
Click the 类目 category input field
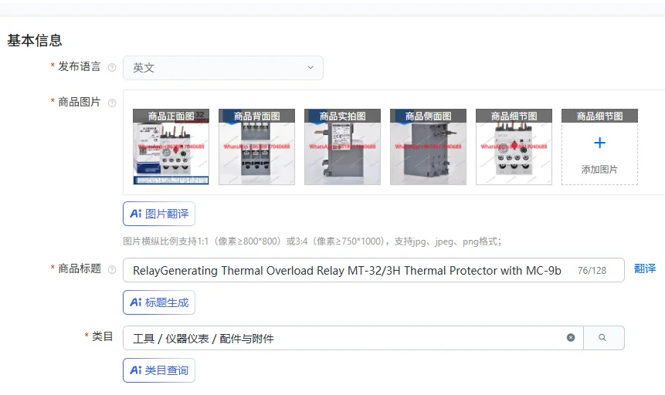coord(353,338)
